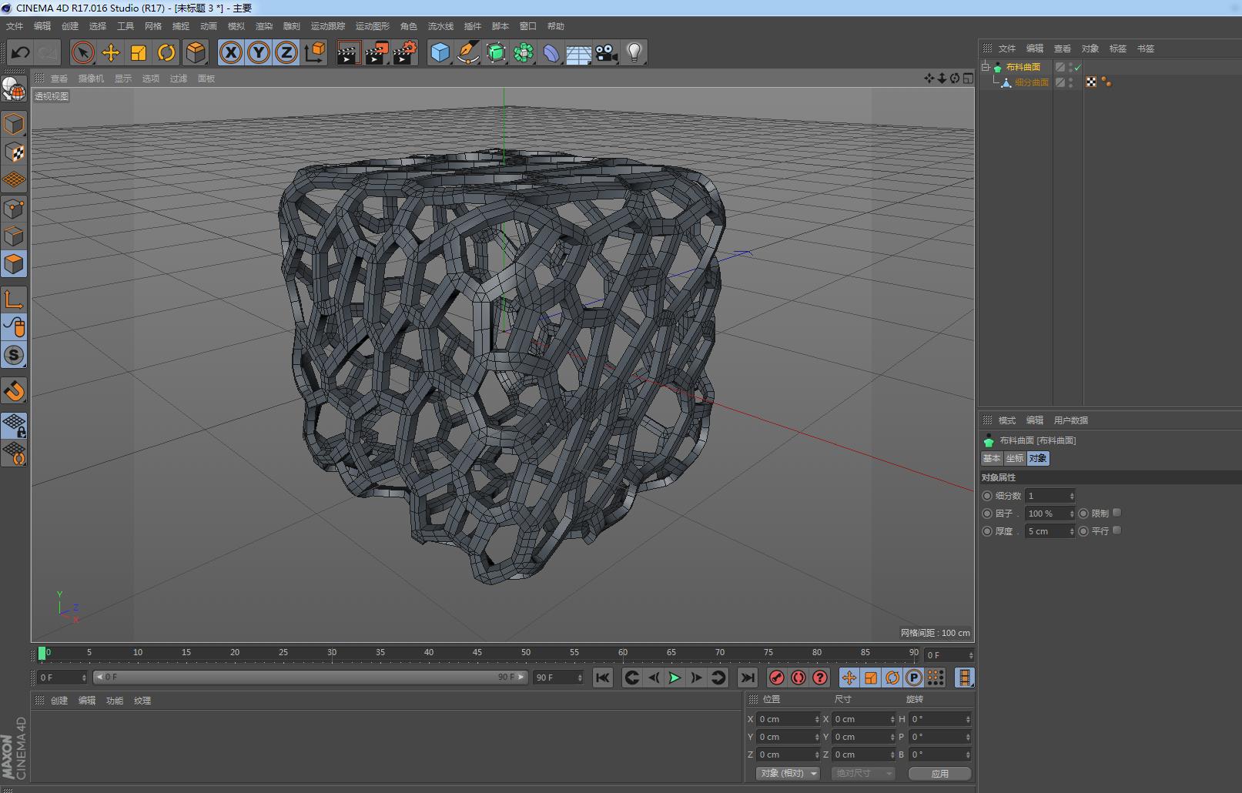This screenshot has height=793, width=1242.
Task: Open the 90F frame dropdown
Action: tap(558, 678)
